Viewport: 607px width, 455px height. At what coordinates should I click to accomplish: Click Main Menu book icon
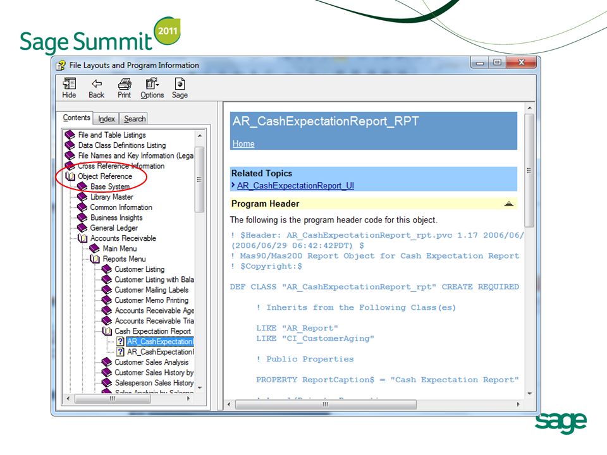(94, 248)
